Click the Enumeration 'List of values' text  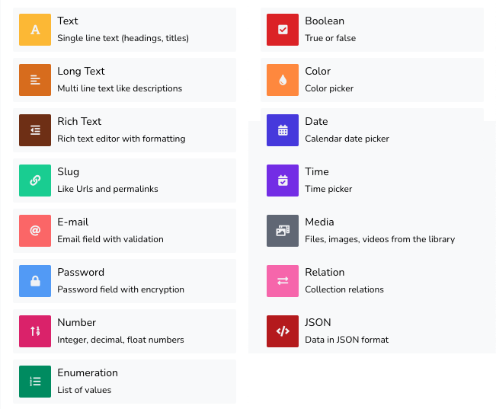pos(84,390)
